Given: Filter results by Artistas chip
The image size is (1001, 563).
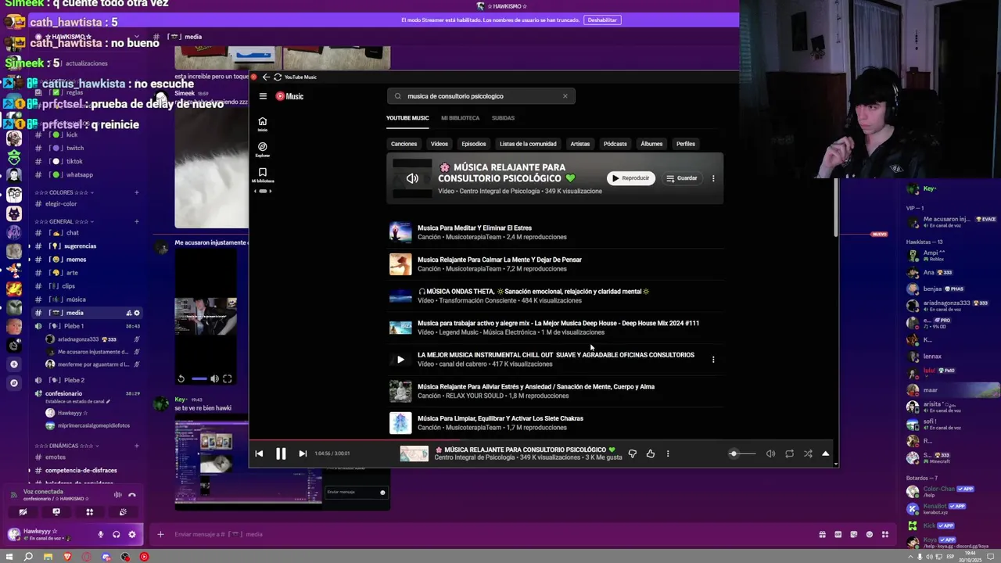Looking at the screenshot, I should coord(580,144).
